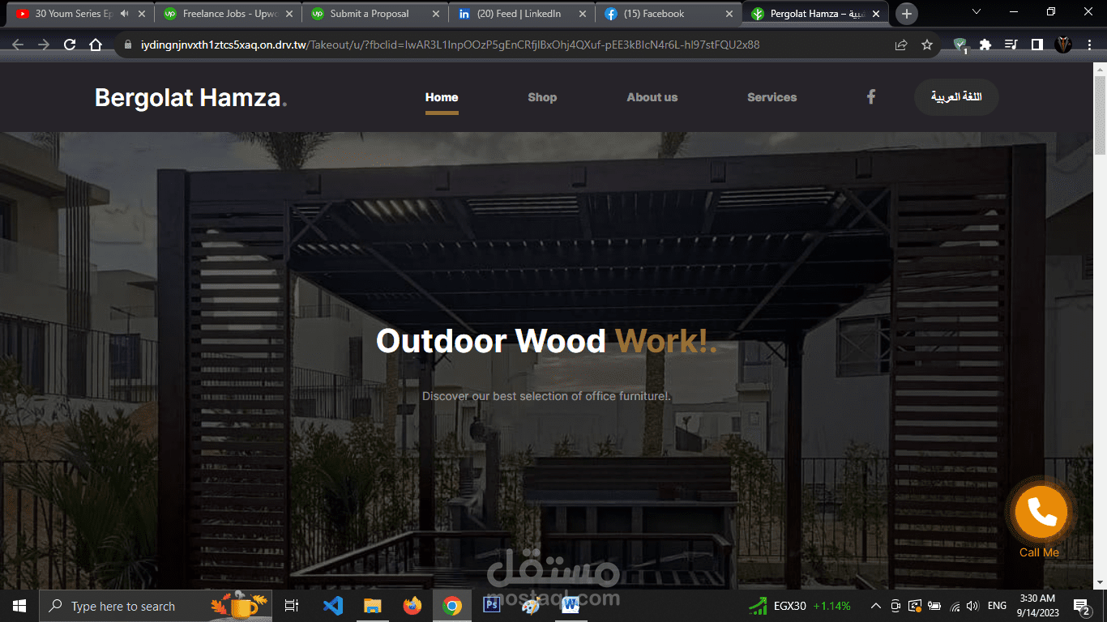Show hidden system tray icons
1107x622 pixels.
click(876, 606)
